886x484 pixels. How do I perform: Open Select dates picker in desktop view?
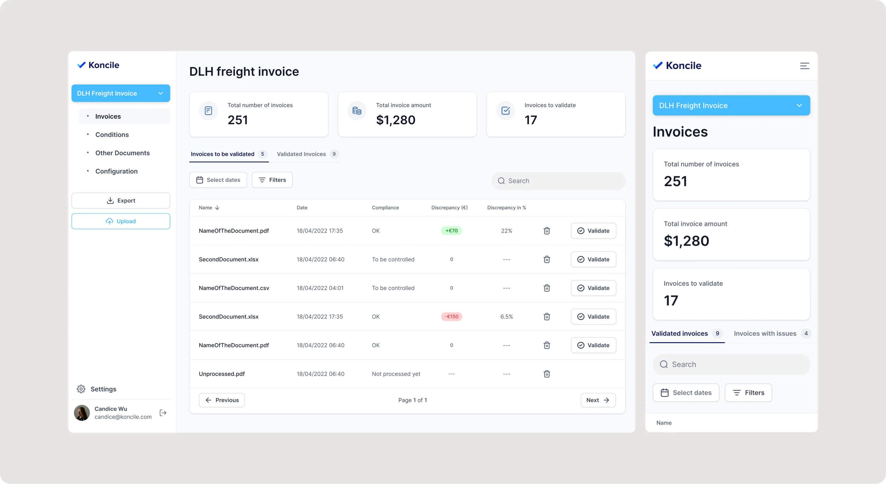tap(218, 180)
